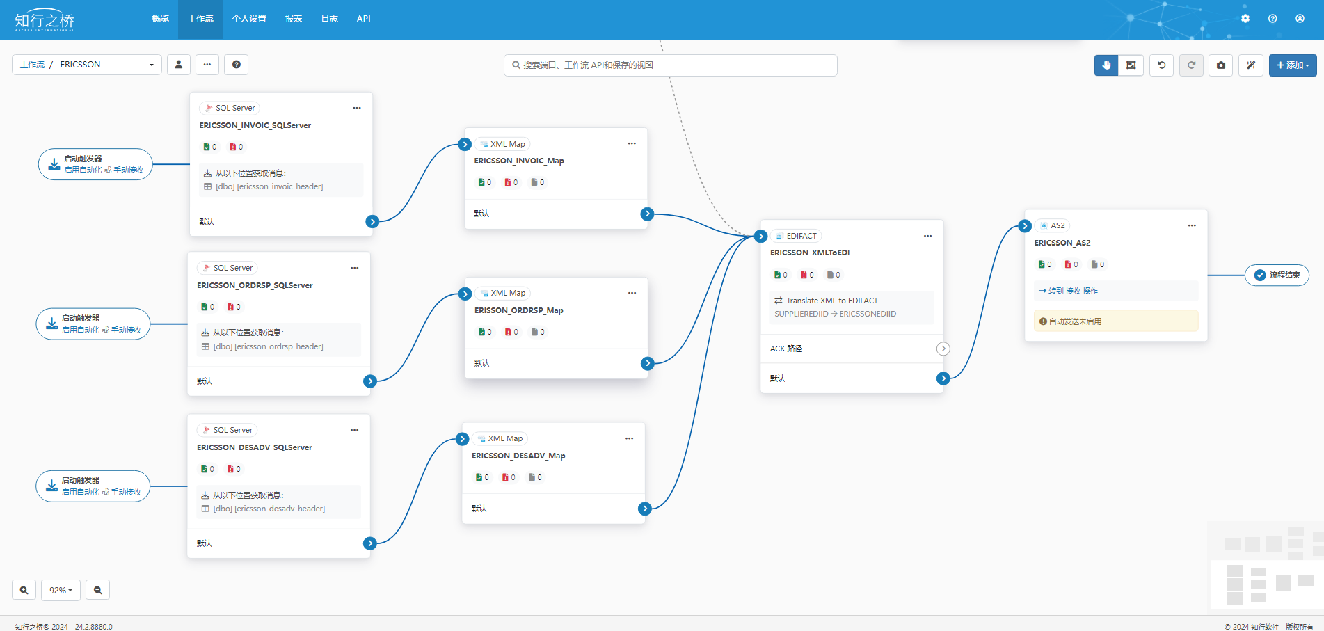The width and height of the screenshot is (1324, 631).
Task: Open options menu of ERICSSON_AS2 node
Action: [x=1192, y=225]
